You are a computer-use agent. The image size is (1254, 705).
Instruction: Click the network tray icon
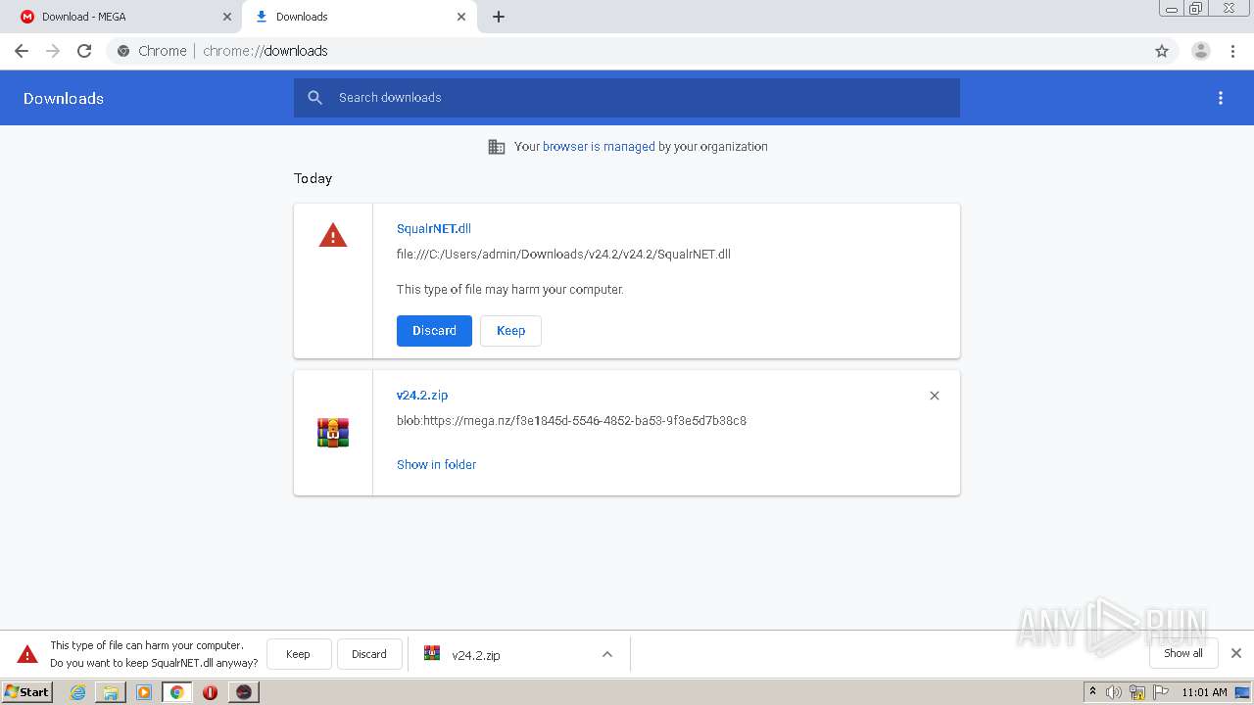click(1137, 692)
